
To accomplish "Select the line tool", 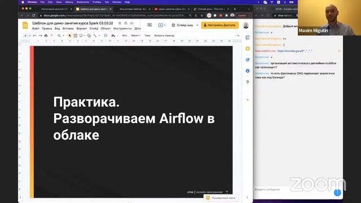I will (x=95, y=36).
